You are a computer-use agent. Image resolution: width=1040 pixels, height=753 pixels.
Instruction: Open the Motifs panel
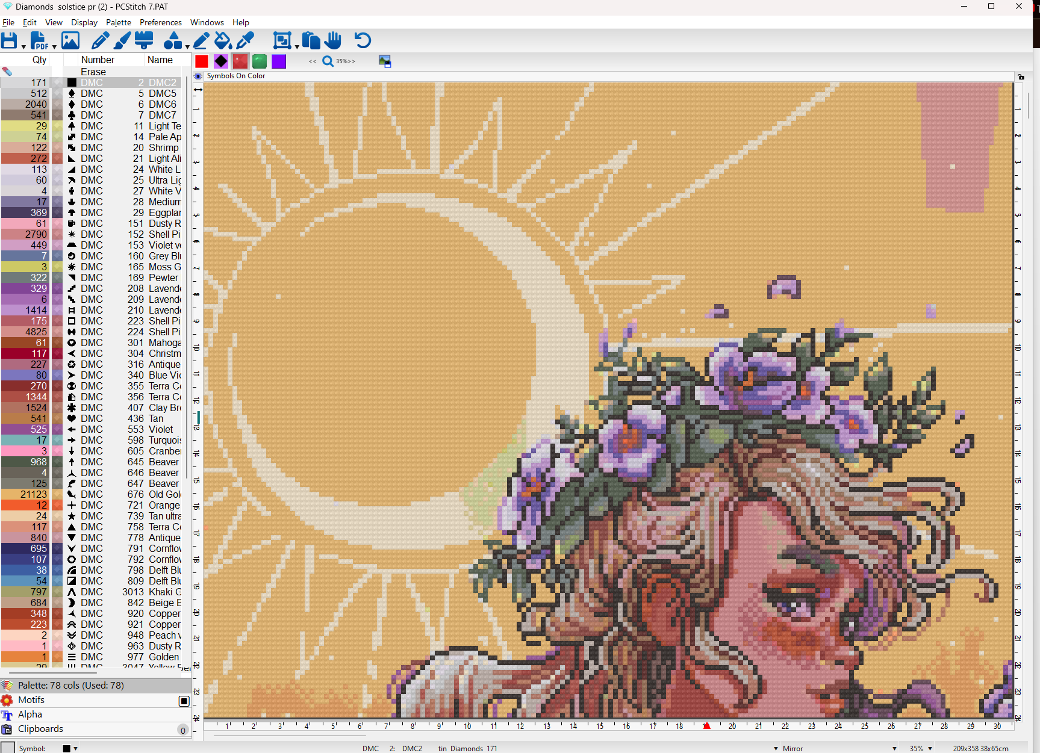pos(31,700)
